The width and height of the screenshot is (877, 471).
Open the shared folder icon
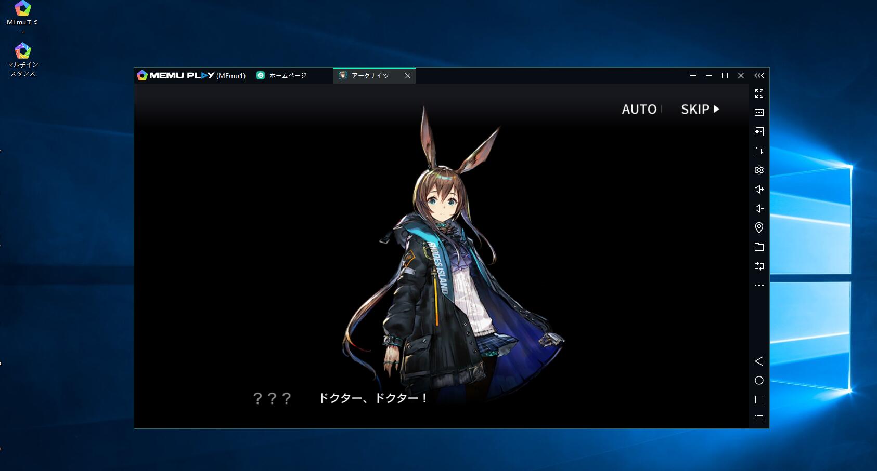point(759,247)
